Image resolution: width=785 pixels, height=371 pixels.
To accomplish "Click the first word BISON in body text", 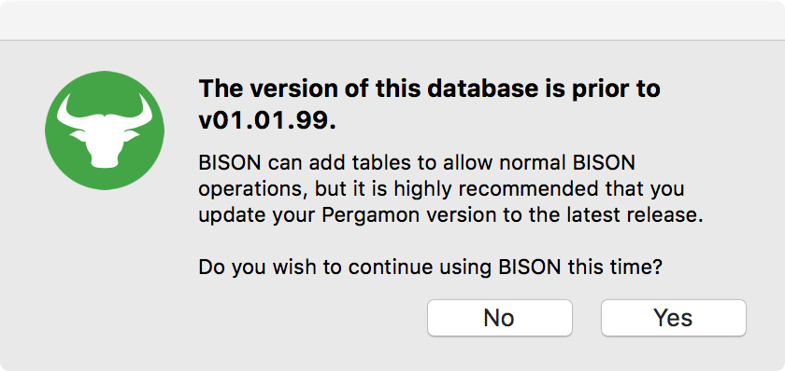I will 231,163.
